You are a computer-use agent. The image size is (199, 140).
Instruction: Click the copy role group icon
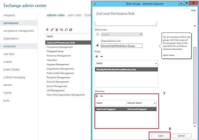61,30
